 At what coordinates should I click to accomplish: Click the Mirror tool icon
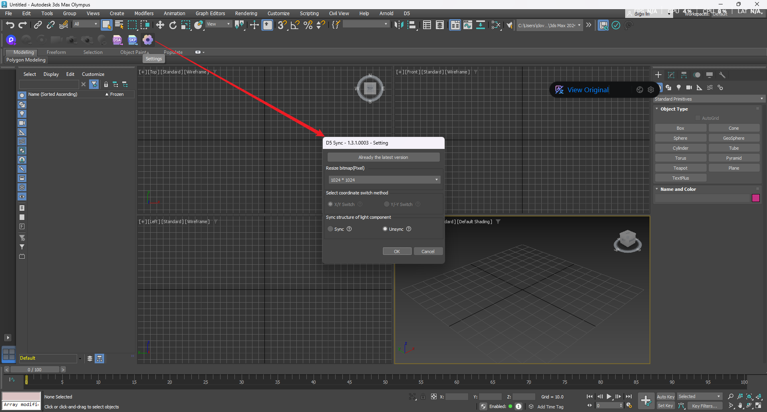point(399,25)
